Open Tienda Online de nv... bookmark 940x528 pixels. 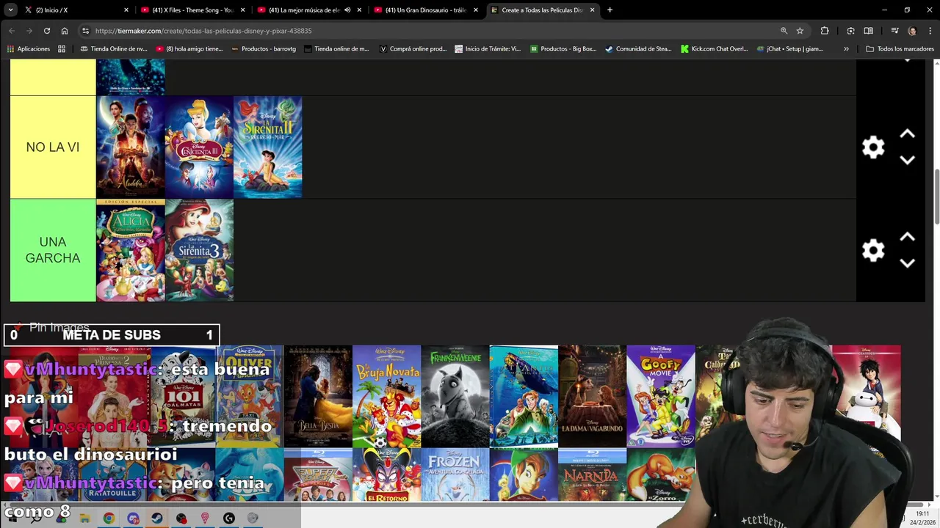(114, 49)
